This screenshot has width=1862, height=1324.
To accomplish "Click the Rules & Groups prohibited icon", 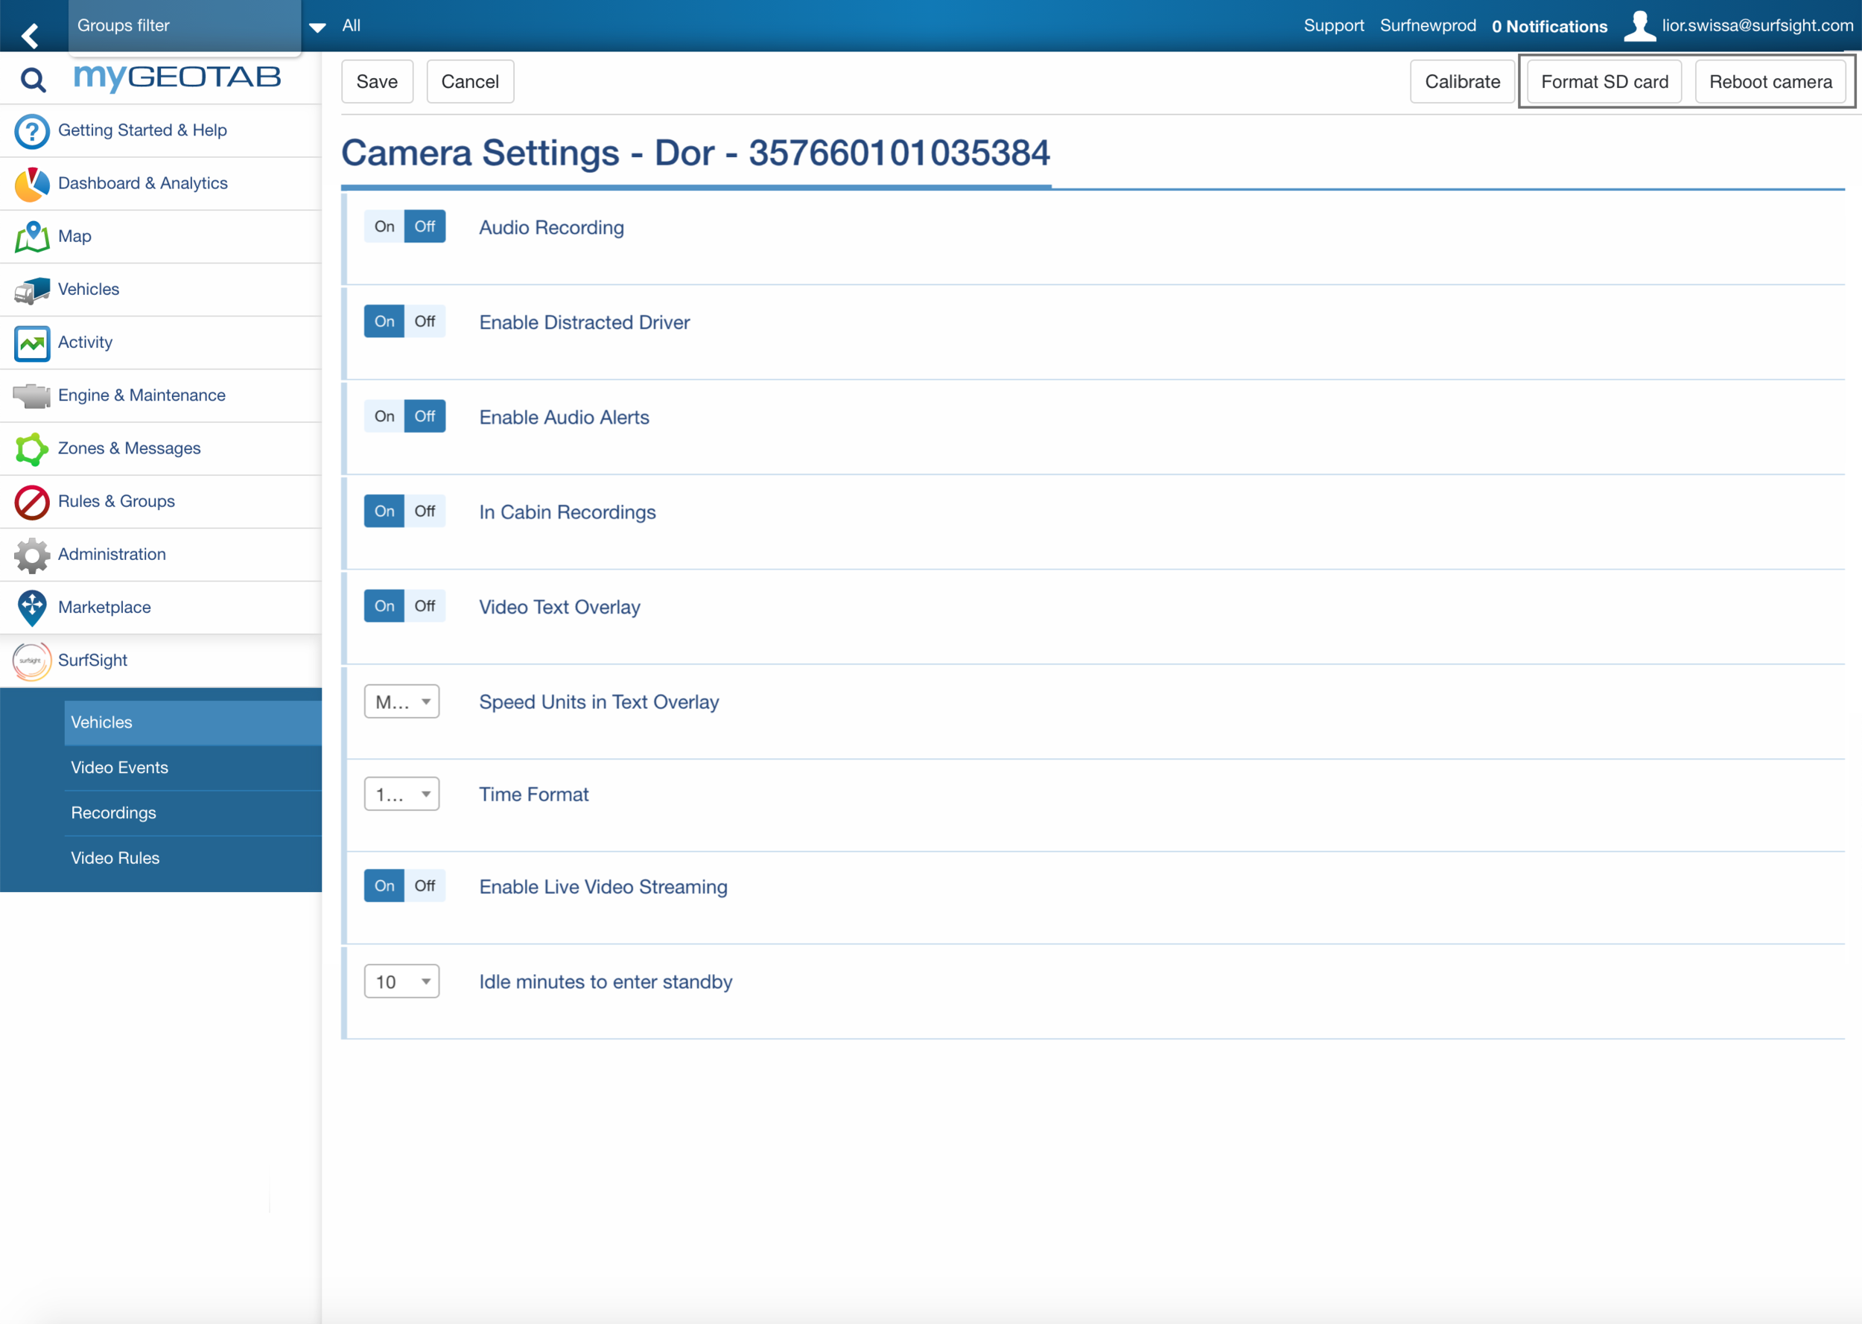I will pyautogui.click(x=32, y=502).
